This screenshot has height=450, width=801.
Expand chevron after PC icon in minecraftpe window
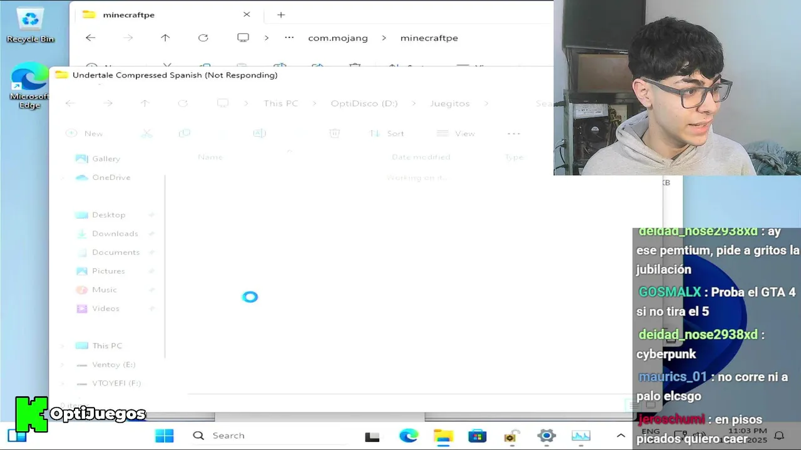pyautogui.click(x=266, y=38)
